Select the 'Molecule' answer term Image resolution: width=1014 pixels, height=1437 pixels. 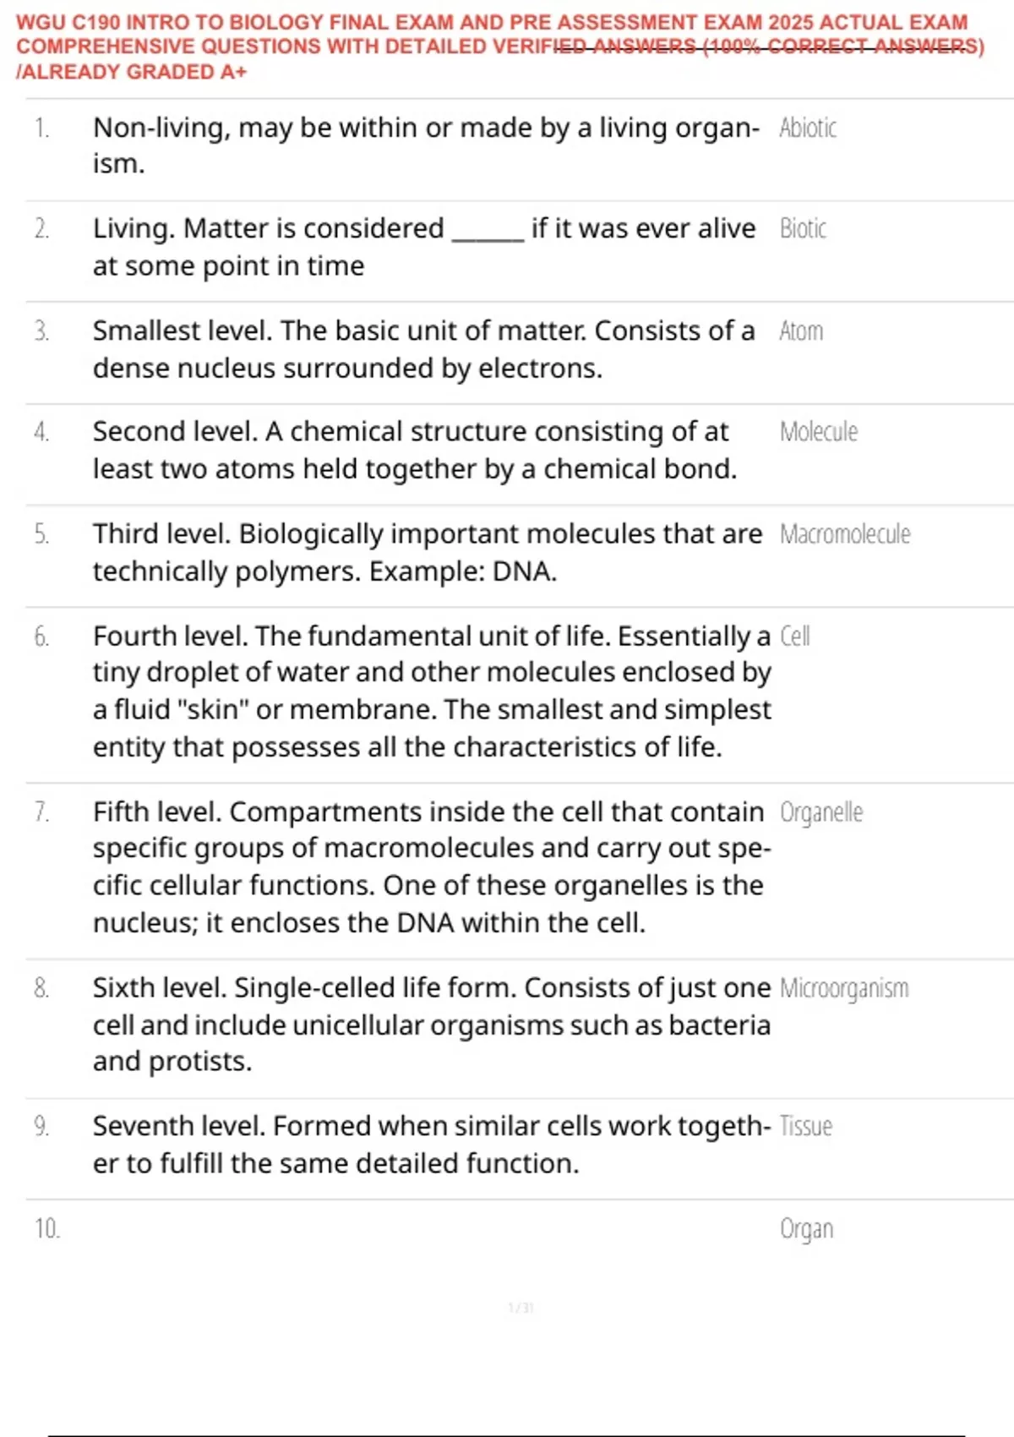[818, 432]
